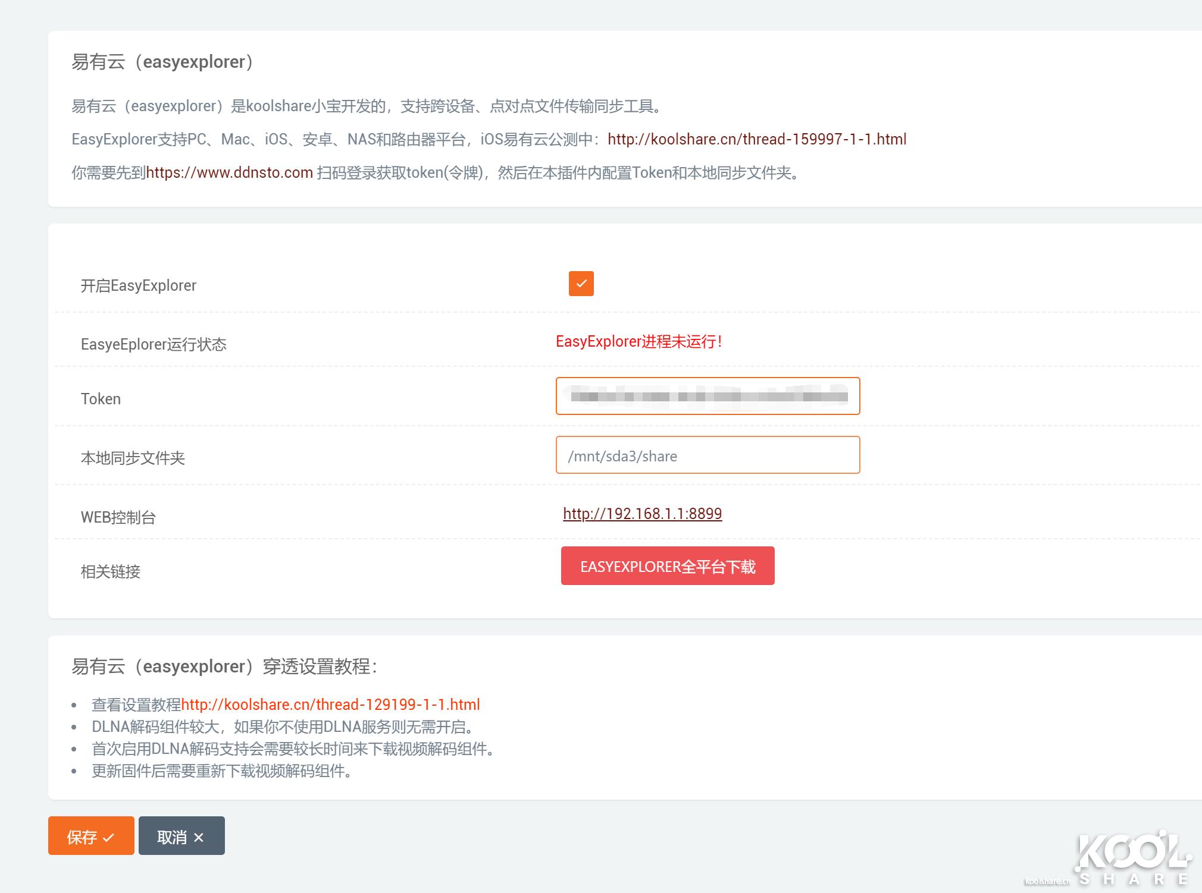Click the red EasyExplorer进程未运行 status message
This screenshot has height=893, width=1202.
tap(638, 342)
